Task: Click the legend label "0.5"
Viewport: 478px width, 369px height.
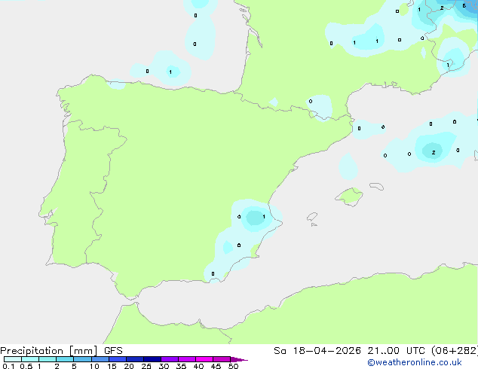Action: pos(26,366)
